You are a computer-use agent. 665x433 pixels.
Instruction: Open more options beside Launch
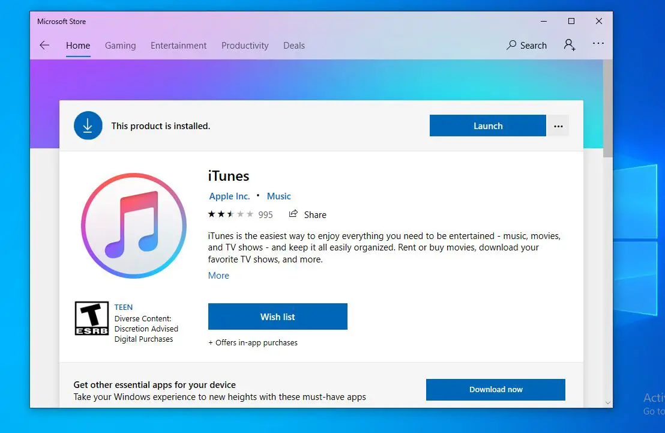[558, 126]
